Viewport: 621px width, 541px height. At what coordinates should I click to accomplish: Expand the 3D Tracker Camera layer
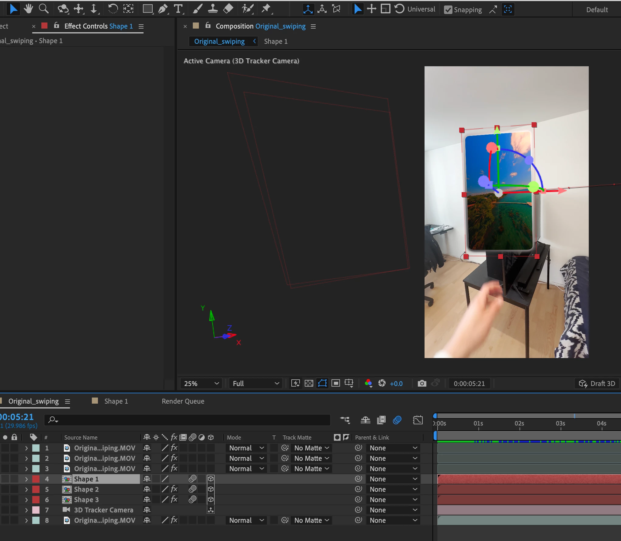tap(26, 510)
